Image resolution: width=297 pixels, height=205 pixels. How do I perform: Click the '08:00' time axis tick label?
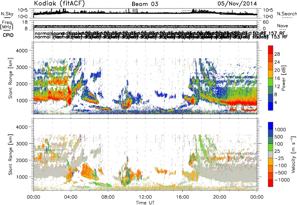coord(108,197)
